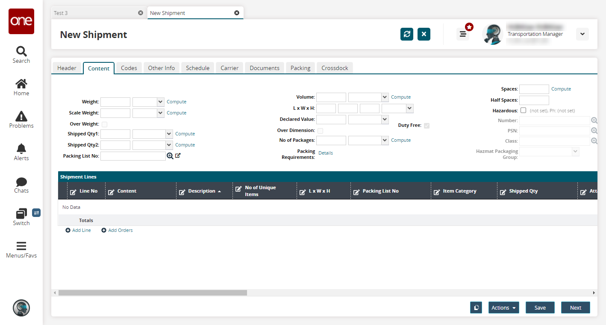
Task: Toggle the Hazardous checkbox
Action: (x=523, y=110)
